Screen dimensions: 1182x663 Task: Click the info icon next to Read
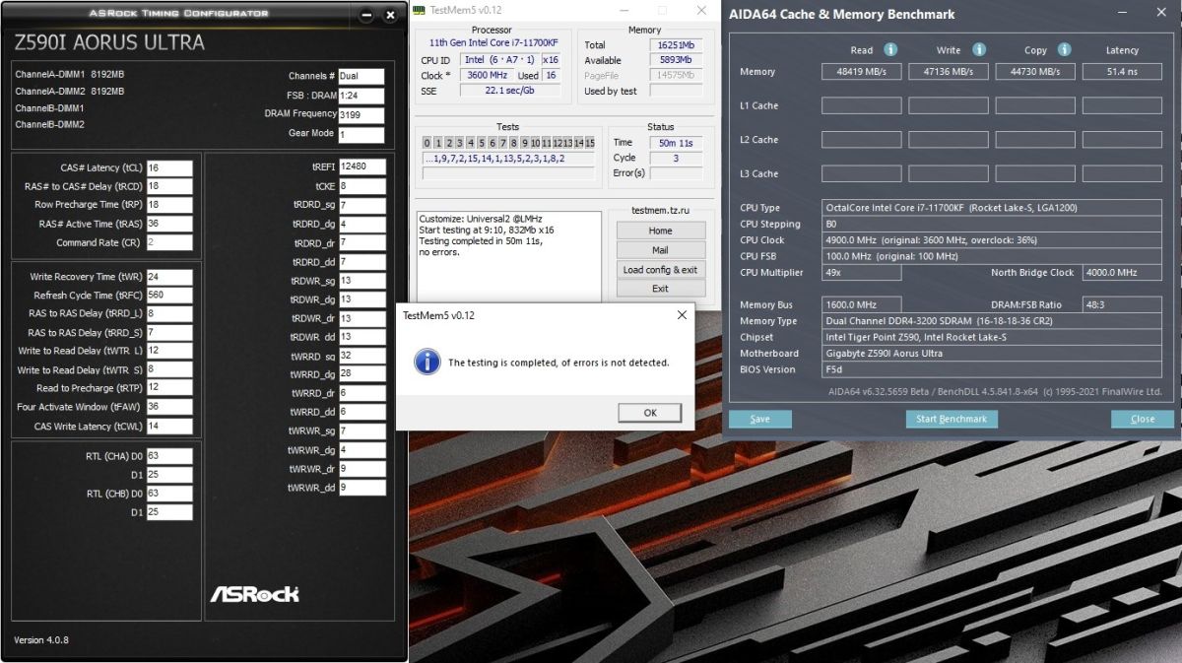pos(890,49)
